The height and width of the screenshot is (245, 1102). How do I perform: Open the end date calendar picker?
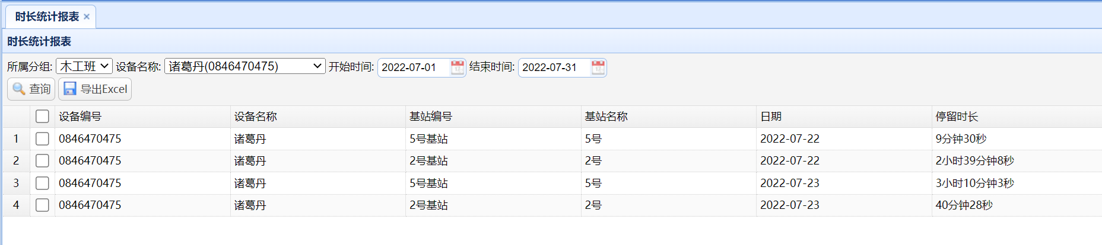[598, 67]
